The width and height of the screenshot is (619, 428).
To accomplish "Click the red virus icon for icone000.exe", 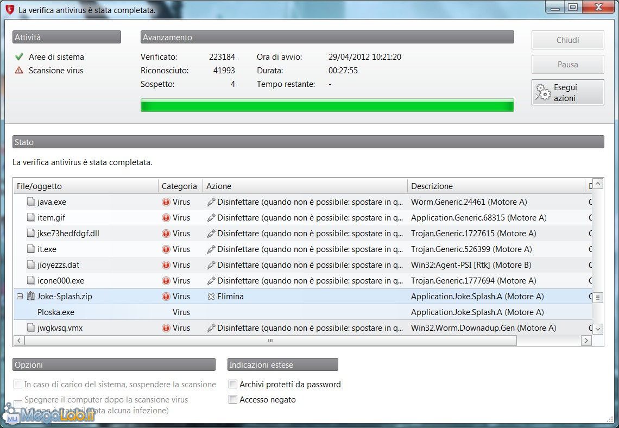I will [x=166, y=281].
